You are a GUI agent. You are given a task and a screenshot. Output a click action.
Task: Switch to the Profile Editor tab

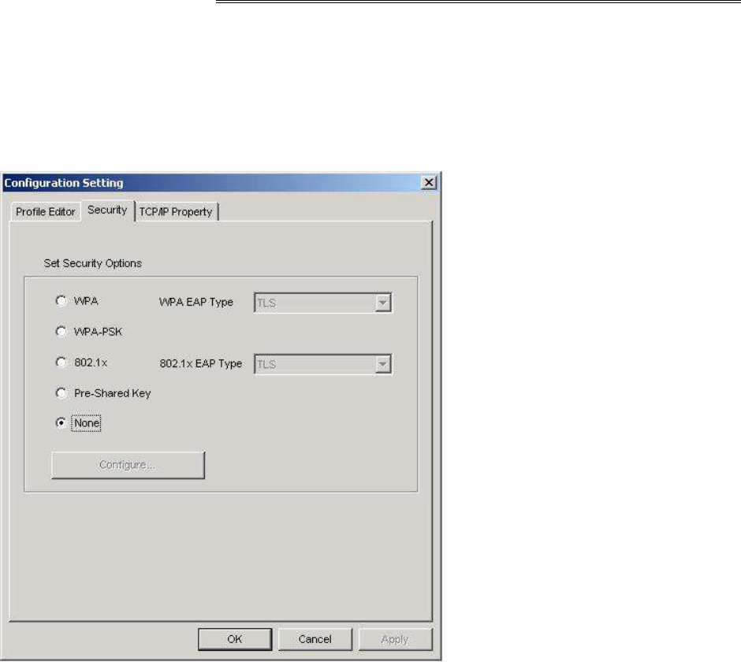click(x=46, y=212)
